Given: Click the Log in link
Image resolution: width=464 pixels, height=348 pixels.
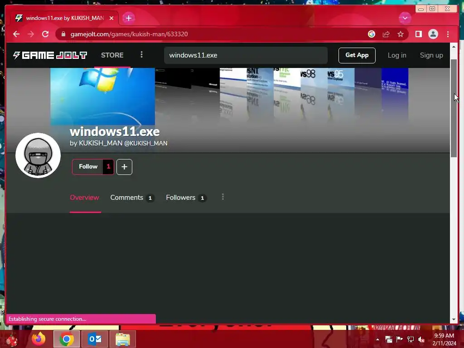Looking at the screenshot, I should pos(397,55).
